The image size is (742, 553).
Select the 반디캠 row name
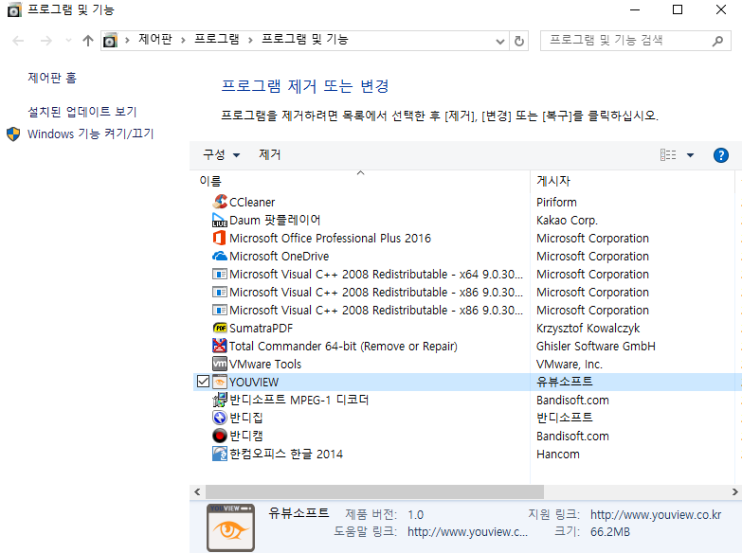(x=246, y=436)
